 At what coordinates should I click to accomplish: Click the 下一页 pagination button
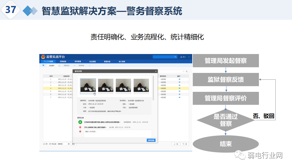click(x=185, y=143)
